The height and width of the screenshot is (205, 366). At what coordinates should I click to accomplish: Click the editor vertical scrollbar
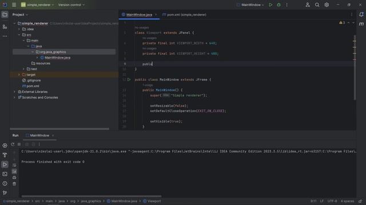tap(355, 67)
